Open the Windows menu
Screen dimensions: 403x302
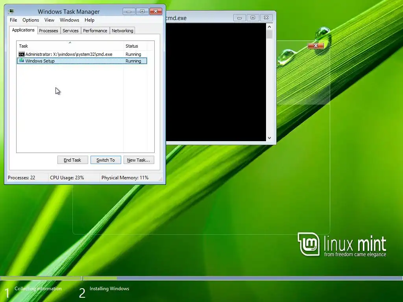point(69,20)
